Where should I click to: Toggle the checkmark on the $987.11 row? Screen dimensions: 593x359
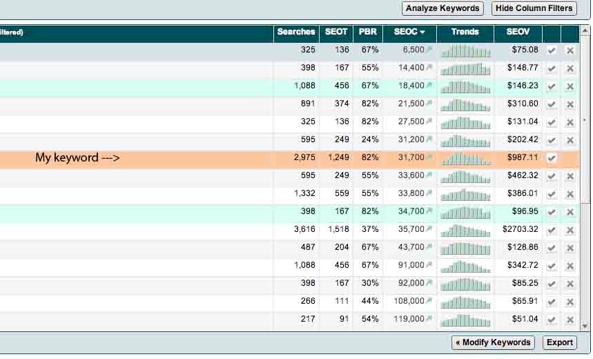552,158
